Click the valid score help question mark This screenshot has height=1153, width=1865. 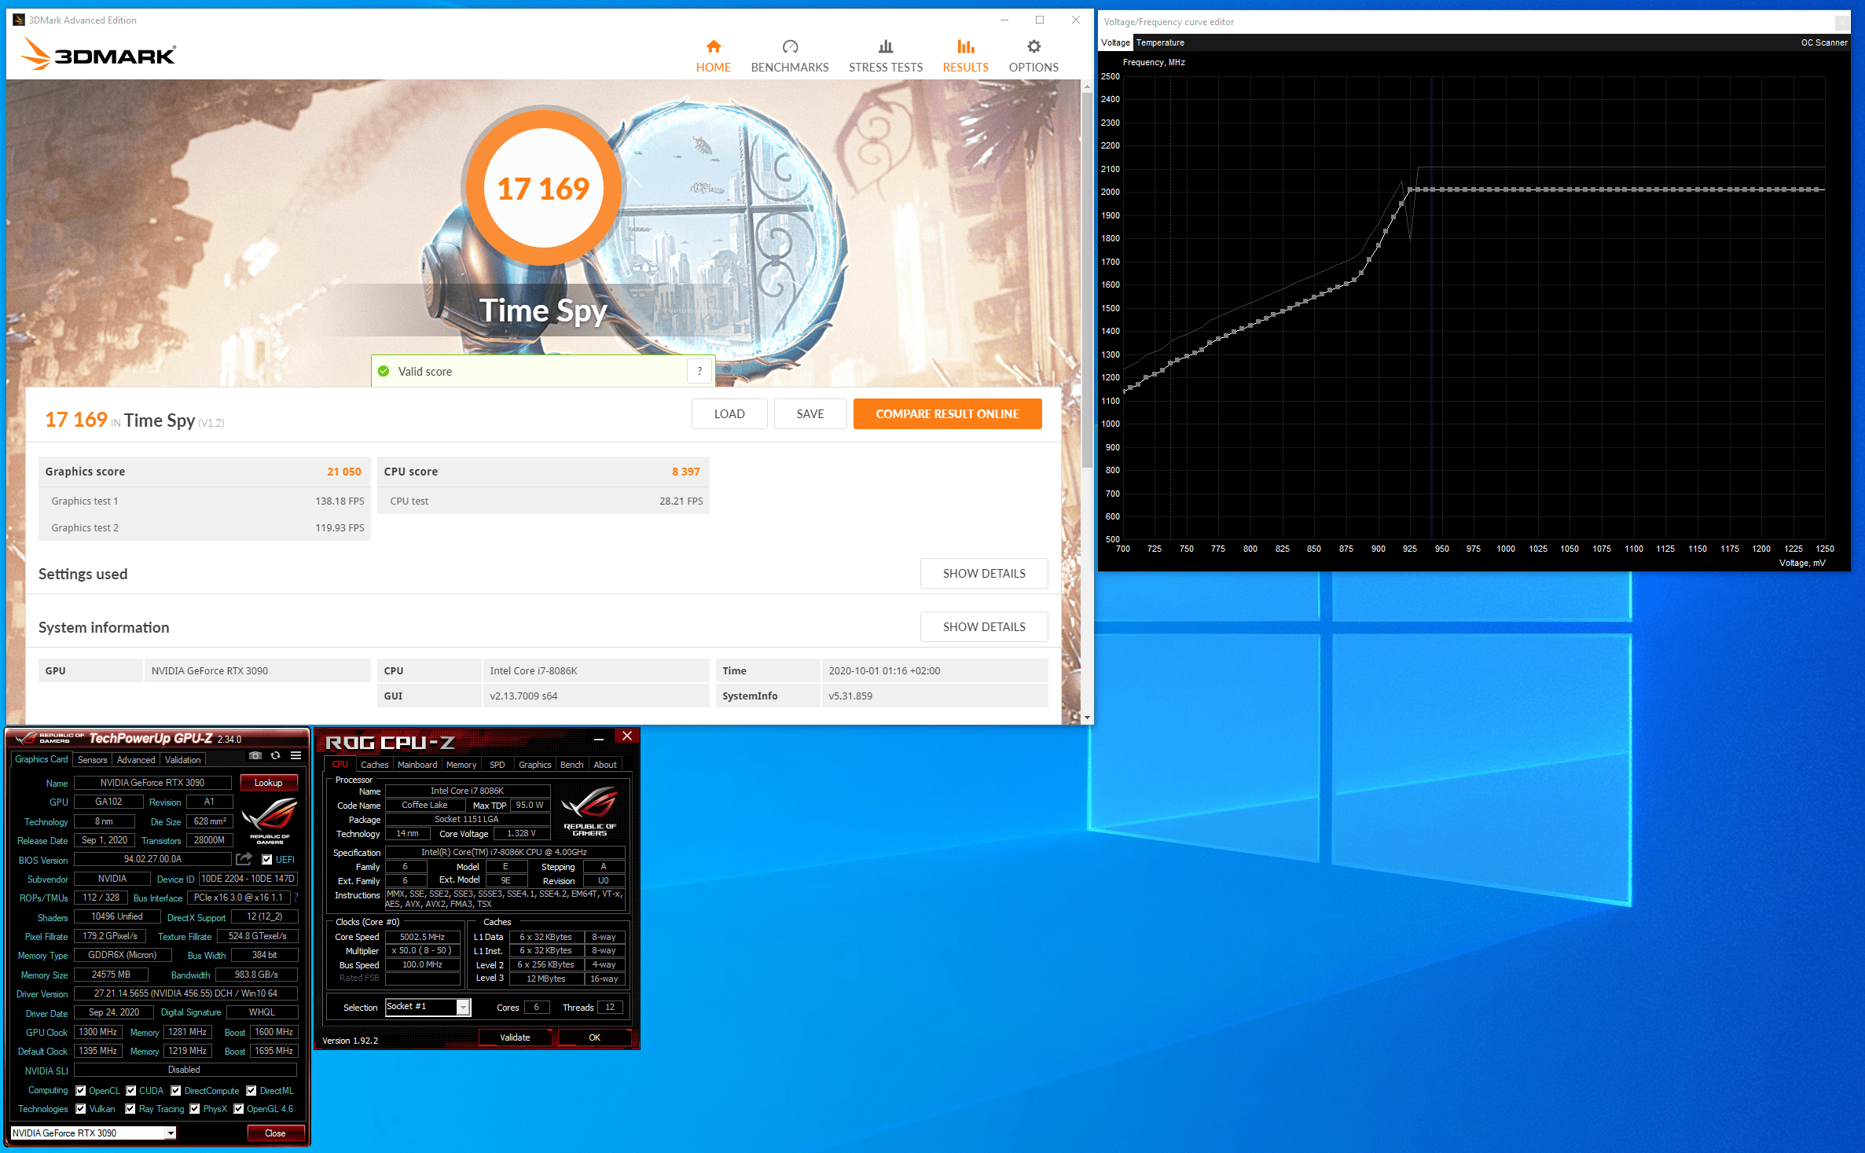[699, 371]
